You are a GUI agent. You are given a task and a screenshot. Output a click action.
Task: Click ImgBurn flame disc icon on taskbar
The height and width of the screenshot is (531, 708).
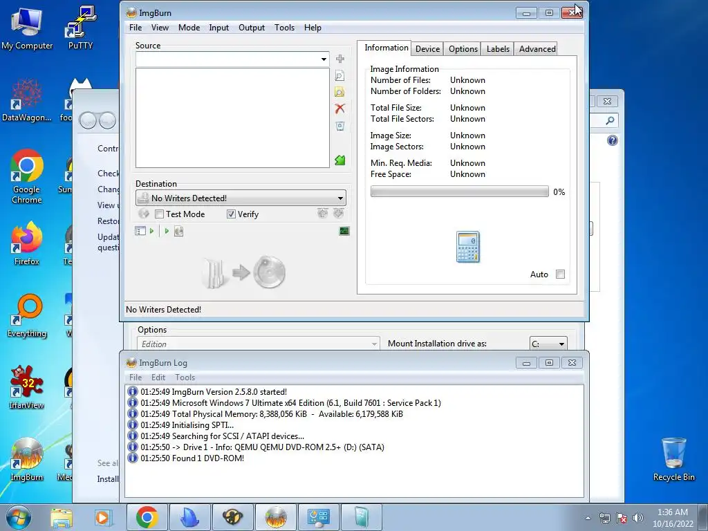click(275, 517)
